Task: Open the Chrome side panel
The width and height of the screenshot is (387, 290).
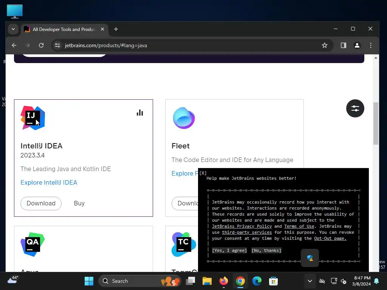Action: [x=343, y=45]
